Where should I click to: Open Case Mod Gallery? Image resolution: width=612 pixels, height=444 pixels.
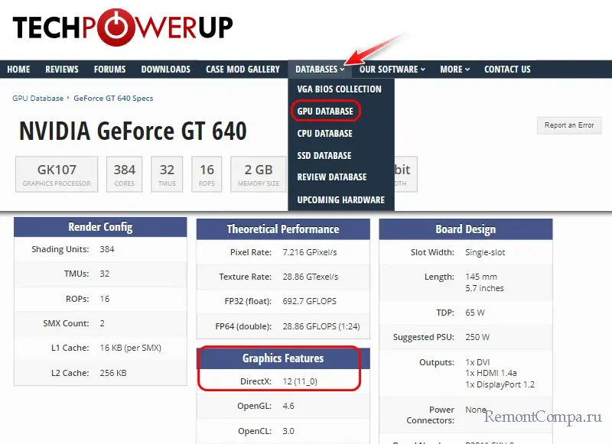(x=243, y=70)
